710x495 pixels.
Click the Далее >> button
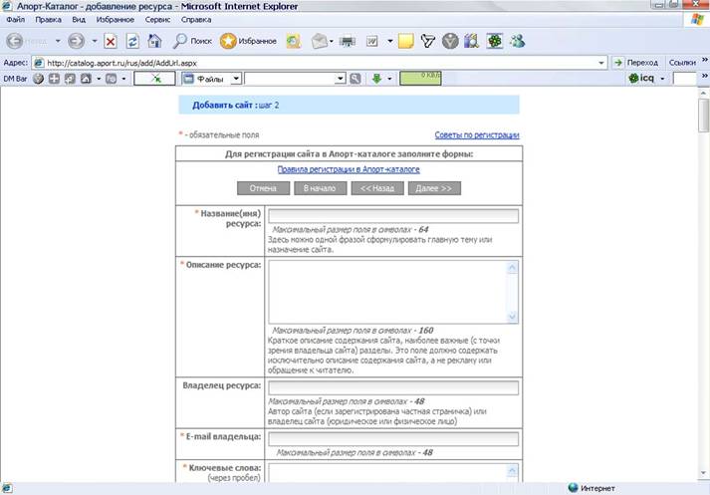pyautogui.click(x=434, y=188)
